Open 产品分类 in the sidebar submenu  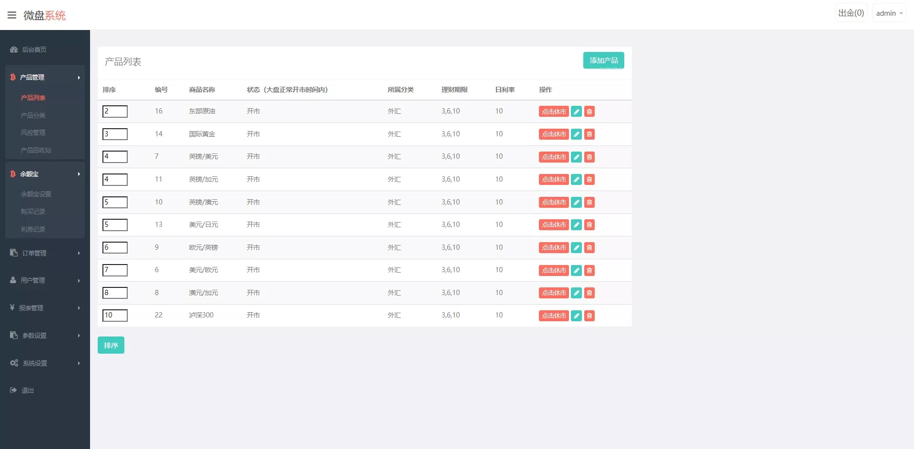pos(33,115)
